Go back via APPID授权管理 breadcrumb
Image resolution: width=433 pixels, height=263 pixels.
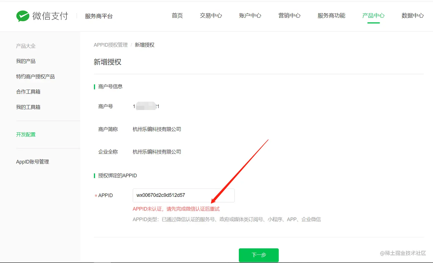click(111, 45)
